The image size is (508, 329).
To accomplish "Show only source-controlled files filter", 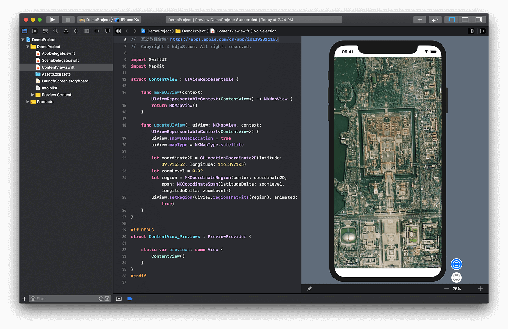I will 107,299.
